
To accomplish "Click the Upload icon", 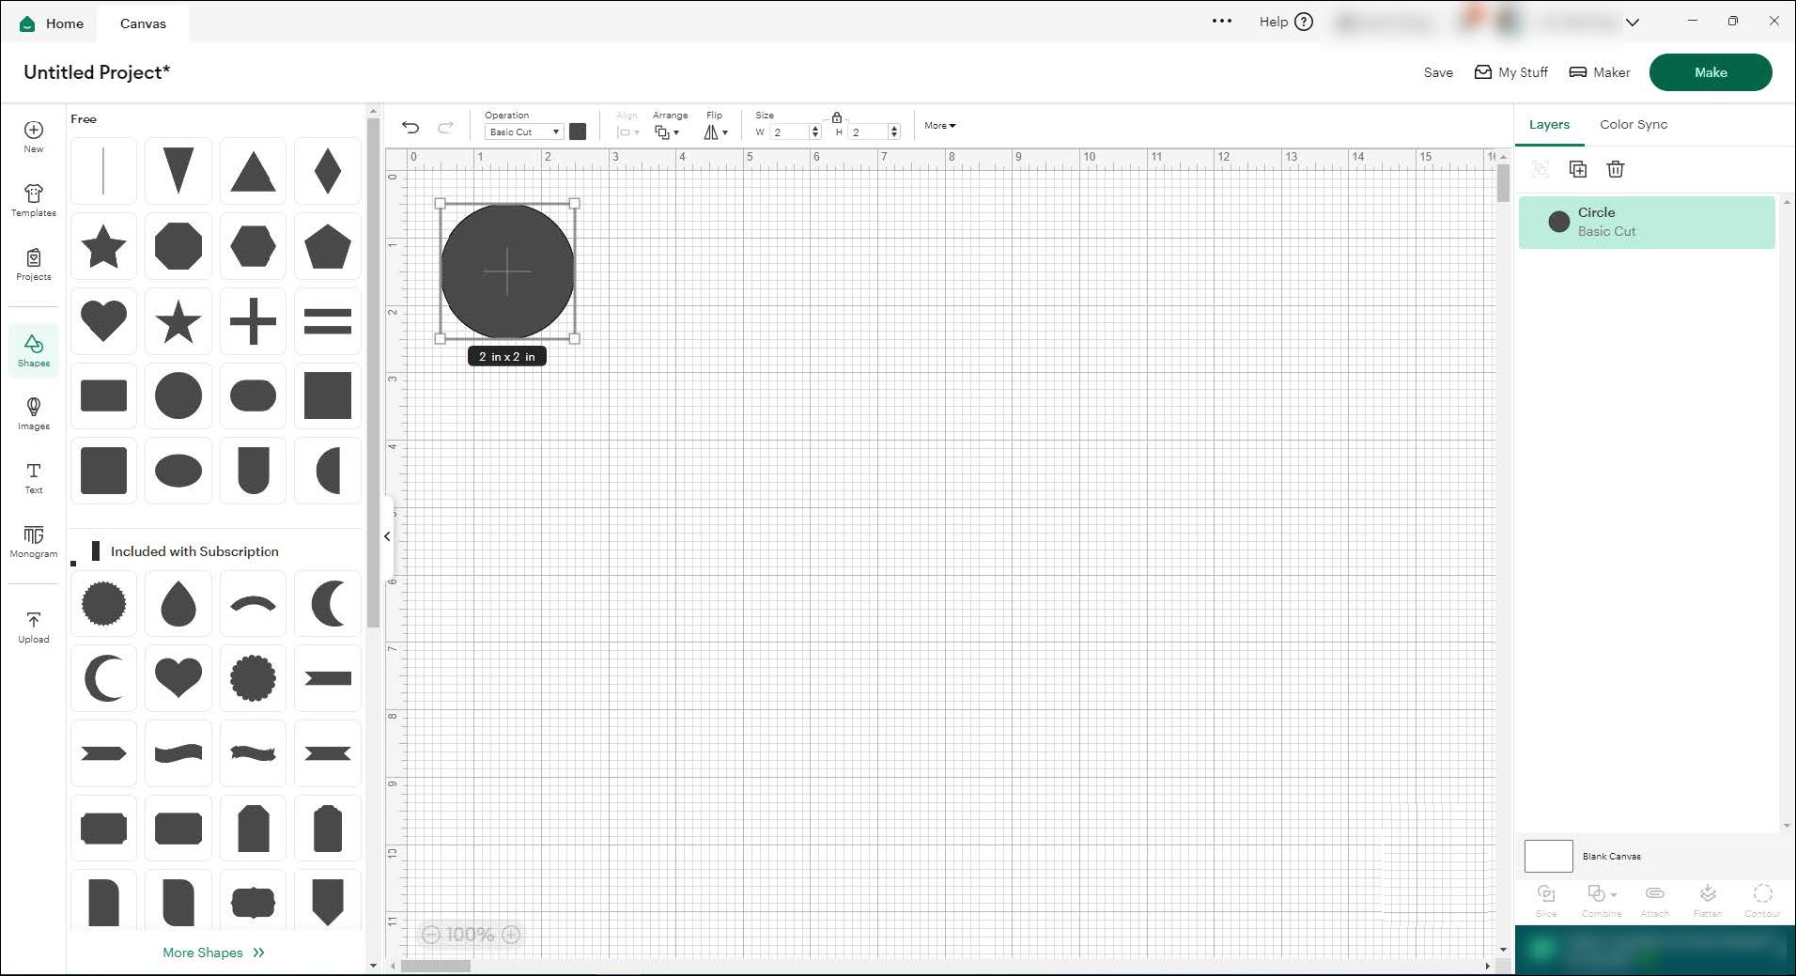I will 34,627.
